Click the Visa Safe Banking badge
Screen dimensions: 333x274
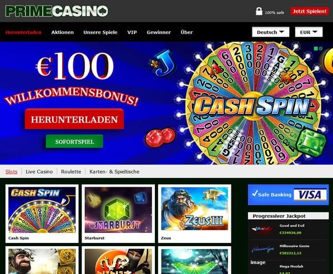(288, 195)
